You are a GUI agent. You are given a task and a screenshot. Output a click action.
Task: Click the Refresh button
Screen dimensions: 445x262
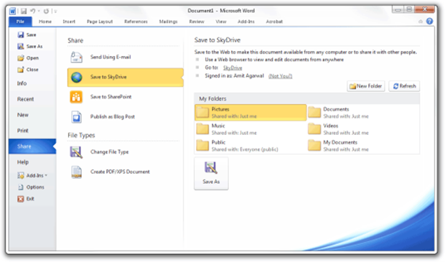404,86
